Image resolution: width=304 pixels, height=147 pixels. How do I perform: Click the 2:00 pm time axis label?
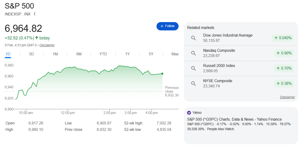coord(110,113)
